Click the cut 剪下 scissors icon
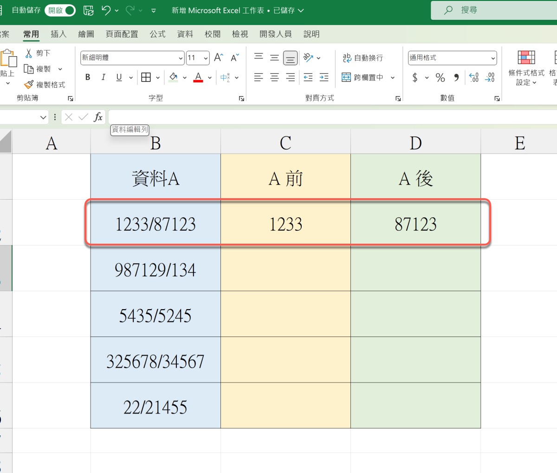 pyautogui.click(x=29, y=53)
